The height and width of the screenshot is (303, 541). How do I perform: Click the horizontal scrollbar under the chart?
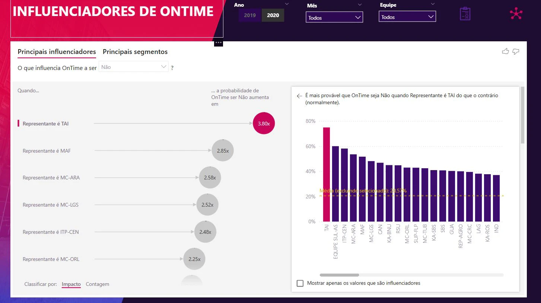[339, 275]
